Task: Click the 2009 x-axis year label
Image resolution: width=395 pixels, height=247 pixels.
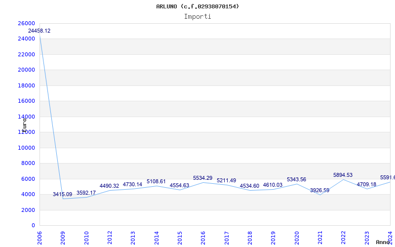Action: click(63, 238)
